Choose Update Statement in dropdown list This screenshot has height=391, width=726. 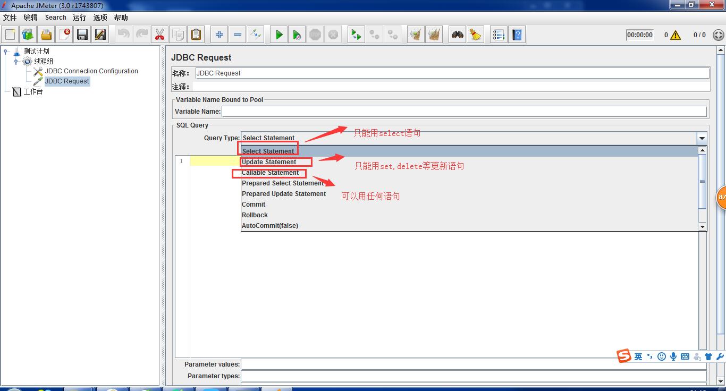click(470, 162)
